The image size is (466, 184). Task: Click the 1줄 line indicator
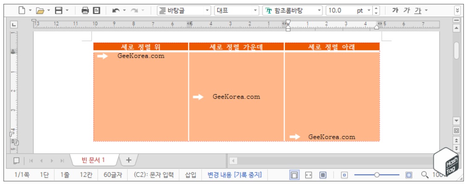(x=65, y=175)
